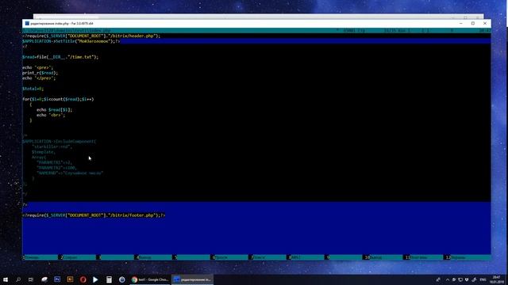This screenshot has width=508, height=285.
Task: Switch to test1 Google Chrome taskbar window
Action: pyautogui.click(x=150, y=279)
